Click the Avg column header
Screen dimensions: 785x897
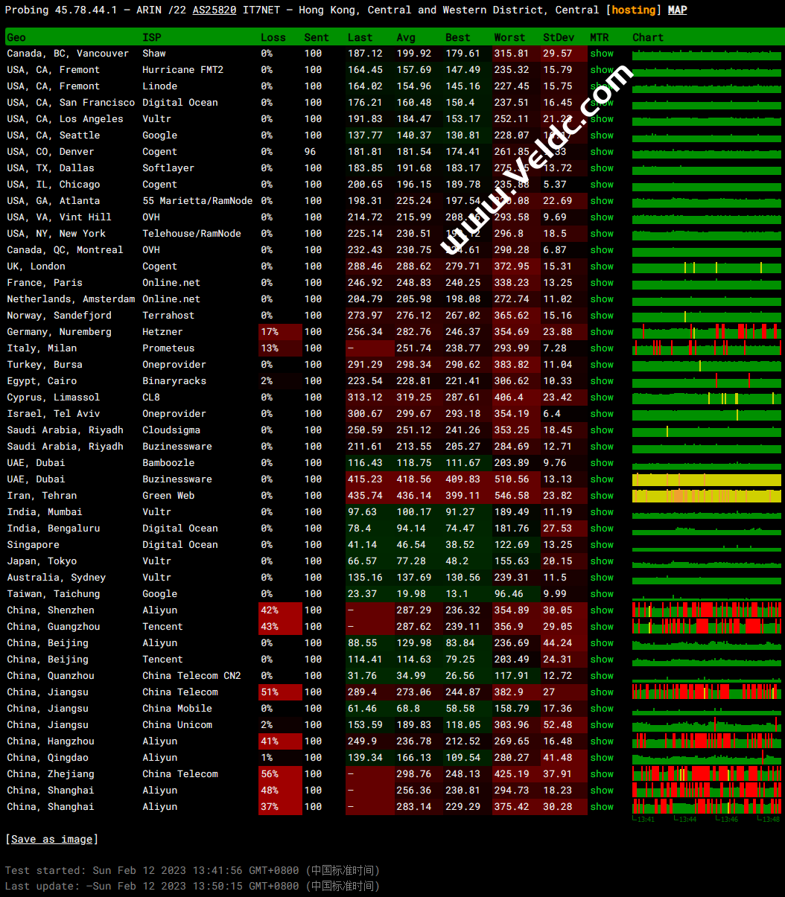coord(406,37)
